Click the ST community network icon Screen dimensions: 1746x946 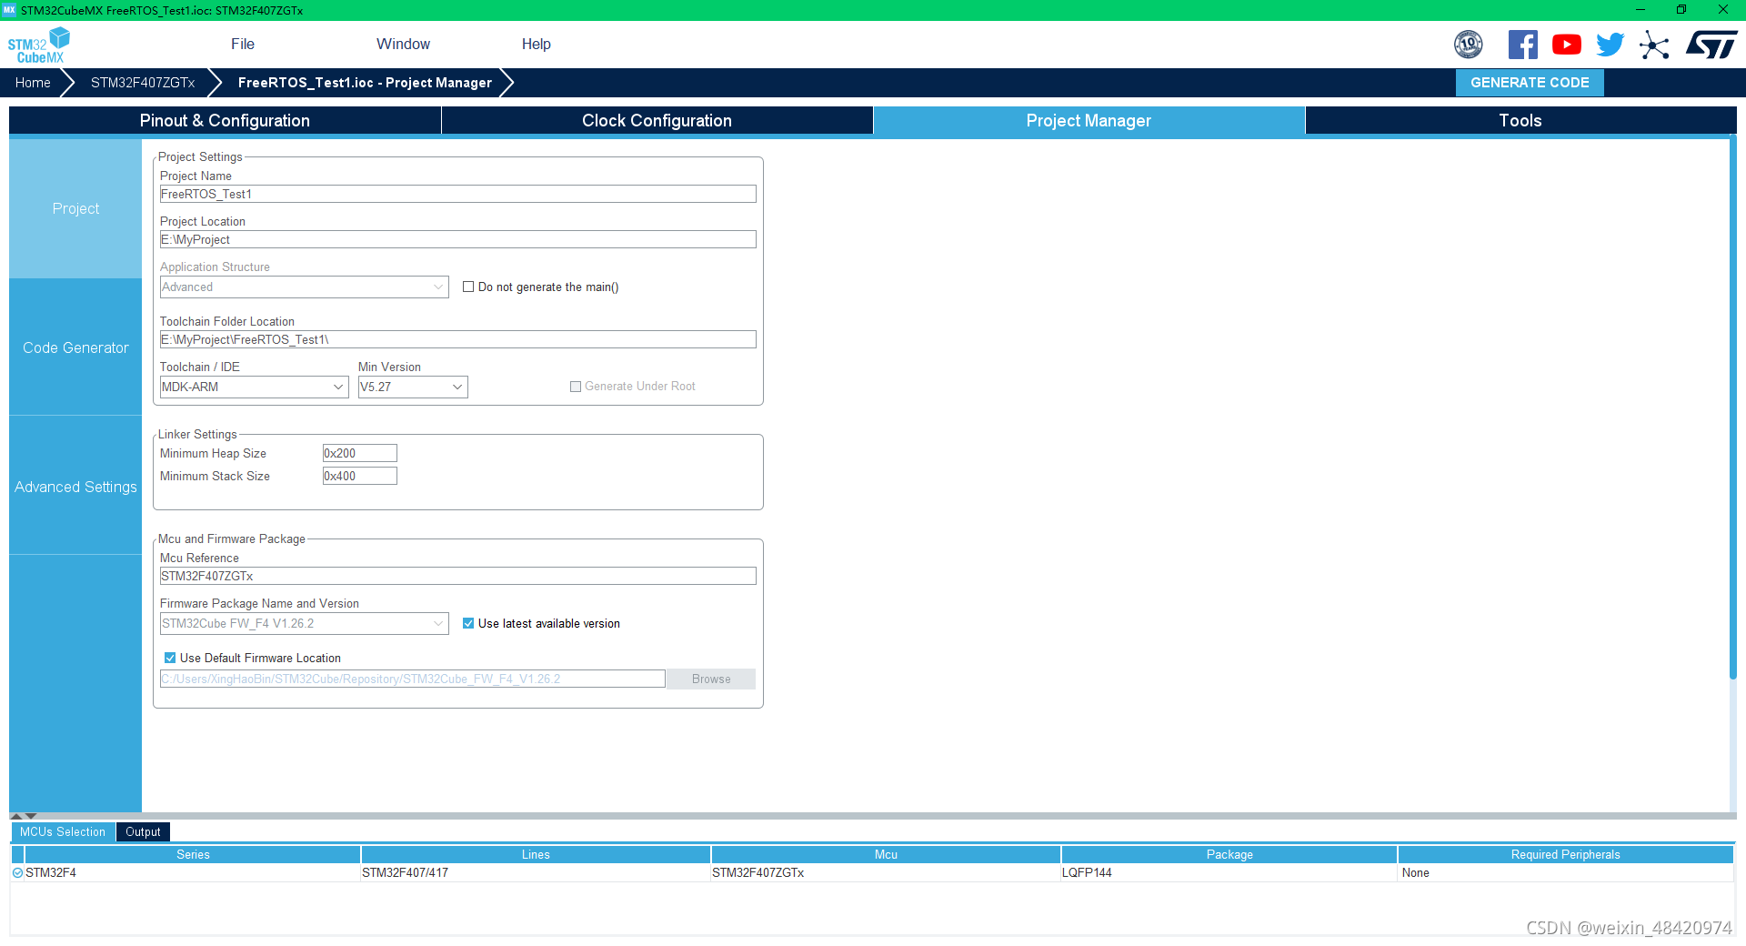click(1654, 45)
